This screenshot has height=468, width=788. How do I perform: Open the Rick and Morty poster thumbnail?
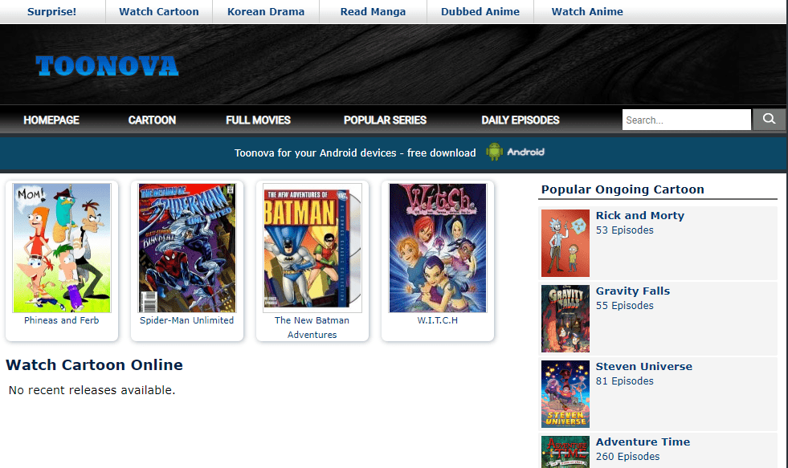565,243
